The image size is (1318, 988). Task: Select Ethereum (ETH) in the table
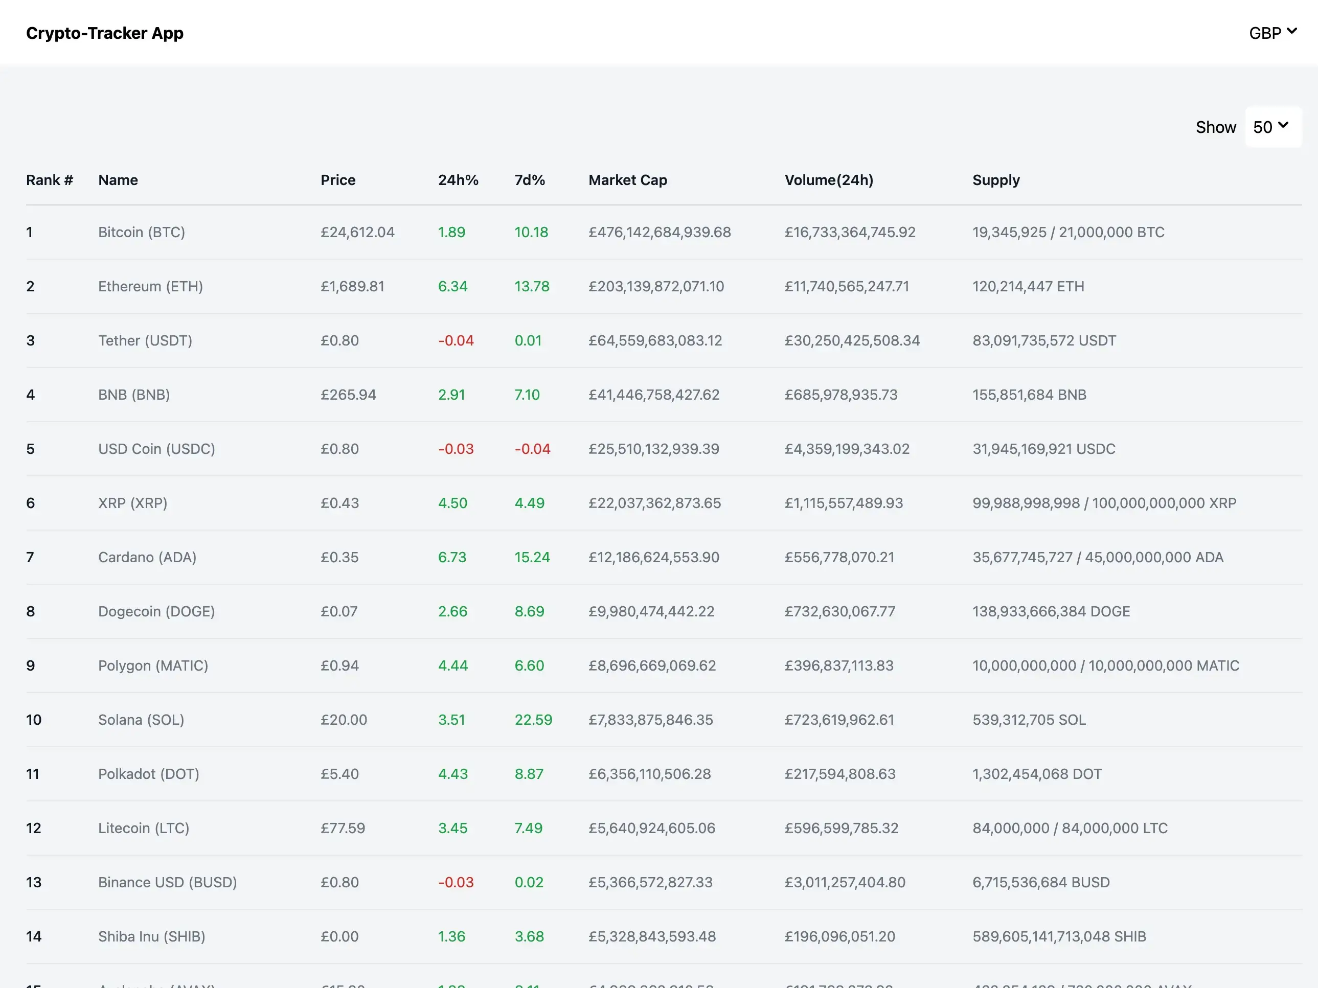pyautogui.click(x=150, y=286)
